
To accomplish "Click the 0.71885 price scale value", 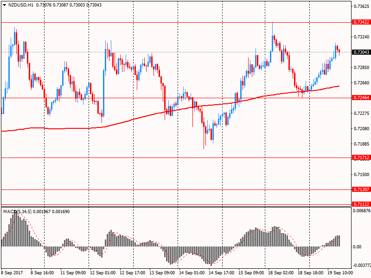I will (362, 144).
